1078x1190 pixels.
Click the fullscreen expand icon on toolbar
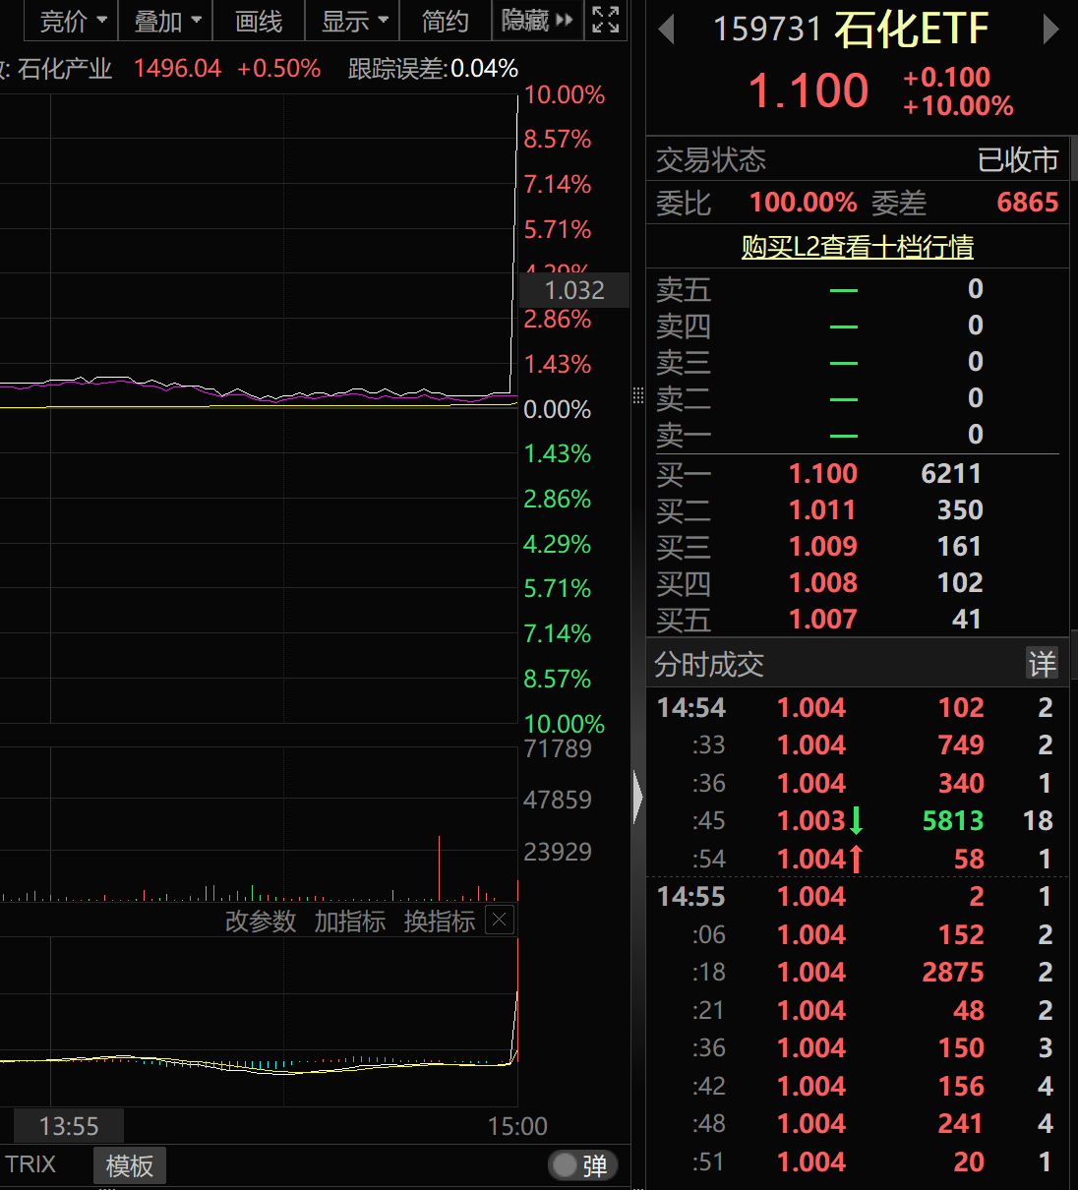[x=606, y=20]
